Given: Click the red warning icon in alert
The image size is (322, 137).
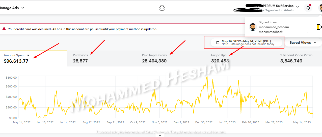Looking at the screenshot, I should tap(4, 29).
